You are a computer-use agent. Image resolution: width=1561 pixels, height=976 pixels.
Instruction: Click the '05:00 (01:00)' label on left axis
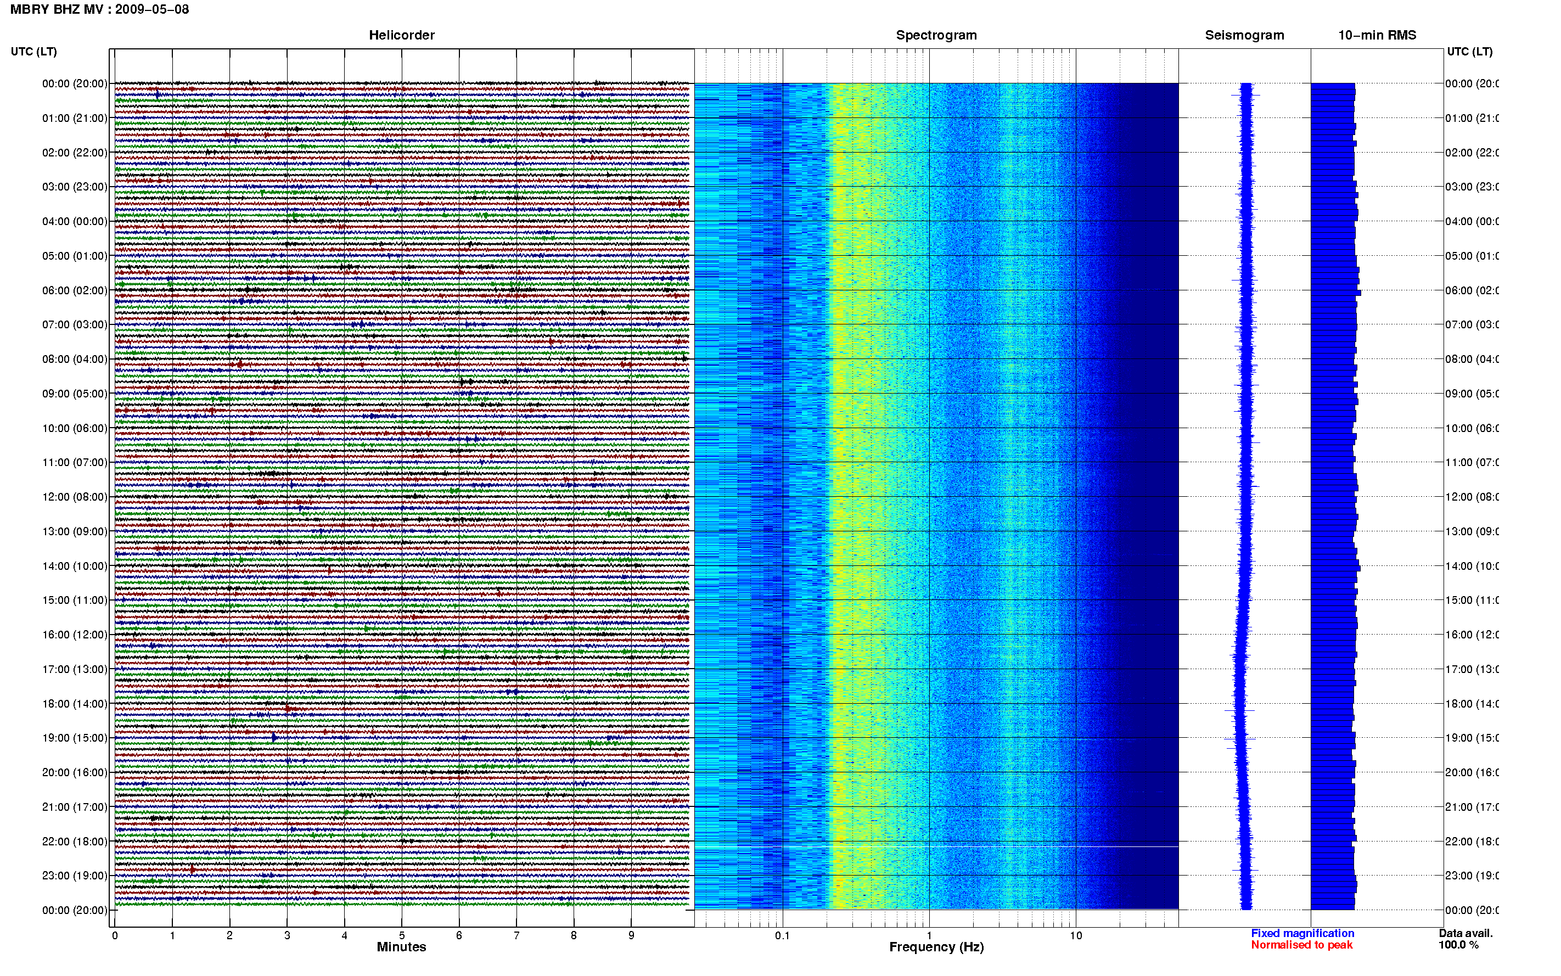[x=75, y=256]
